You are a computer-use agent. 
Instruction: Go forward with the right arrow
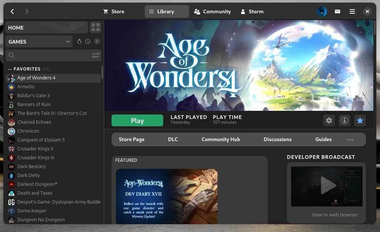point(27,11)
